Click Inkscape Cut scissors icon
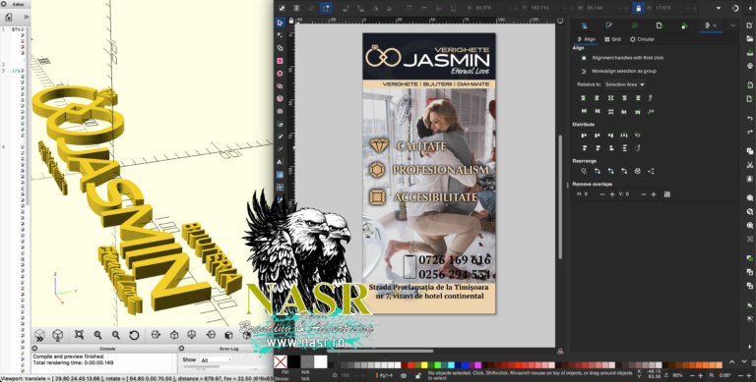This screenshot has width=756, height=382. [749, 165]
